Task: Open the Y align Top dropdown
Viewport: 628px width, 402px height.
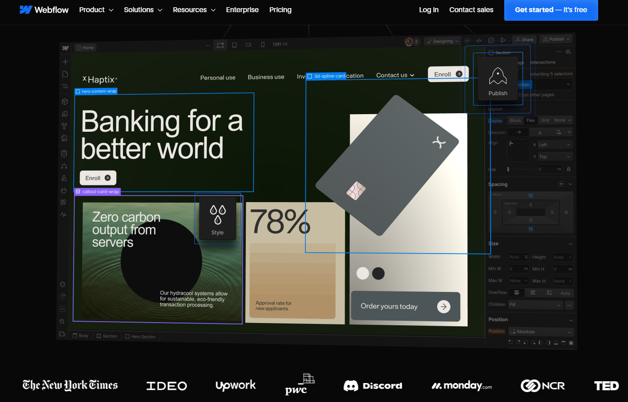Action: pos(555,157)
